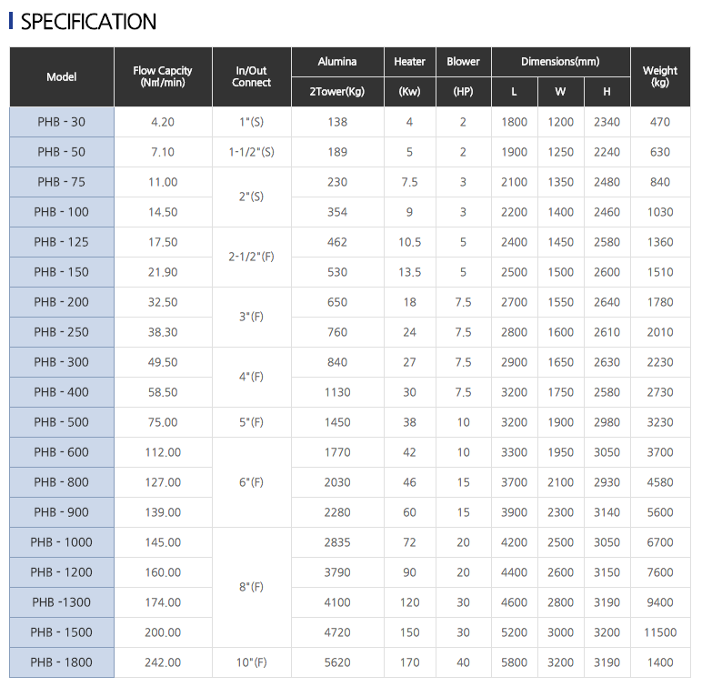The image size is (712, 697).
Task: Click the 5620 alumina value
Action: pos(337,662)
